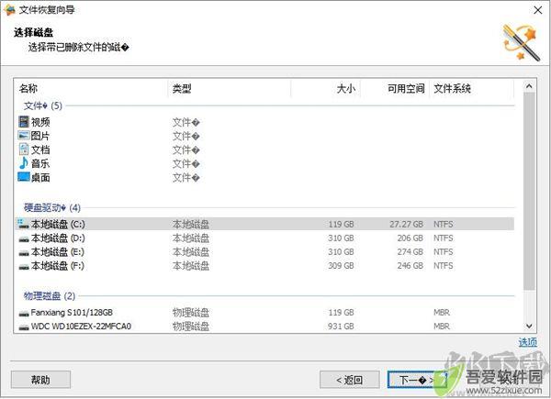Image resolution: width=551 pixels, height=399 pixels.
Task: Sort the list by 可用空间 column
Action: [406, 88]
